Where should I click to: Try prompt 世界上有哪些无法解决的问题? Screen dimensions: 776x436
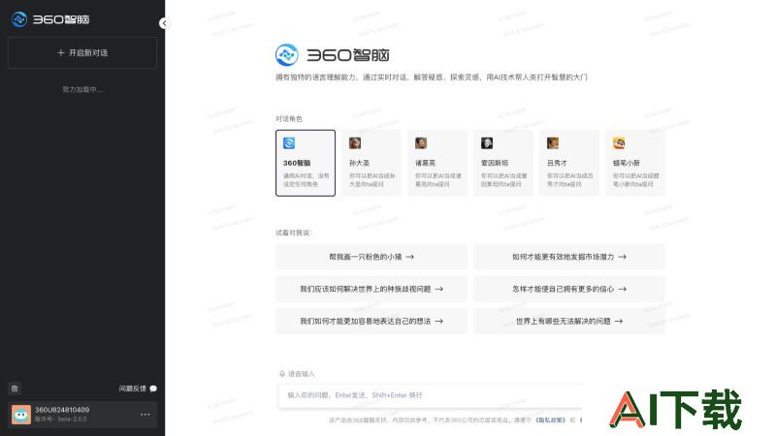pos(569,322)
